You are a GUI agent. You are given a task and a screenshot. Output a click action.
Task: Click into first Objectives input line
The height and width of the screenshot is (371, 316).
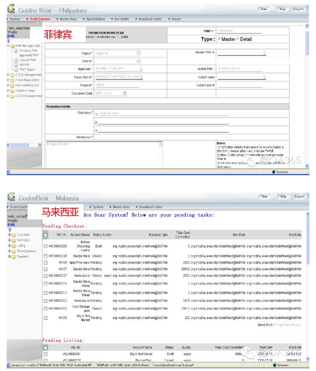pos(163,114)
